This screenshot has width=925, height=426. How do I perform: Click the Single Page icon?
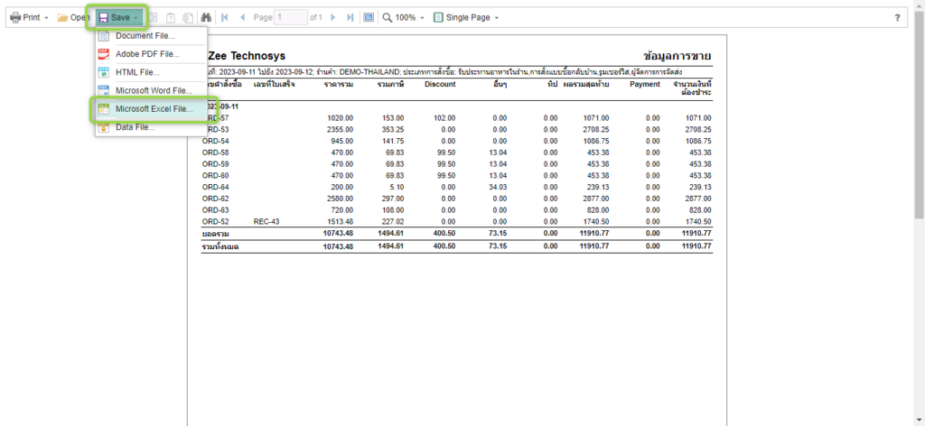[438, 18]
